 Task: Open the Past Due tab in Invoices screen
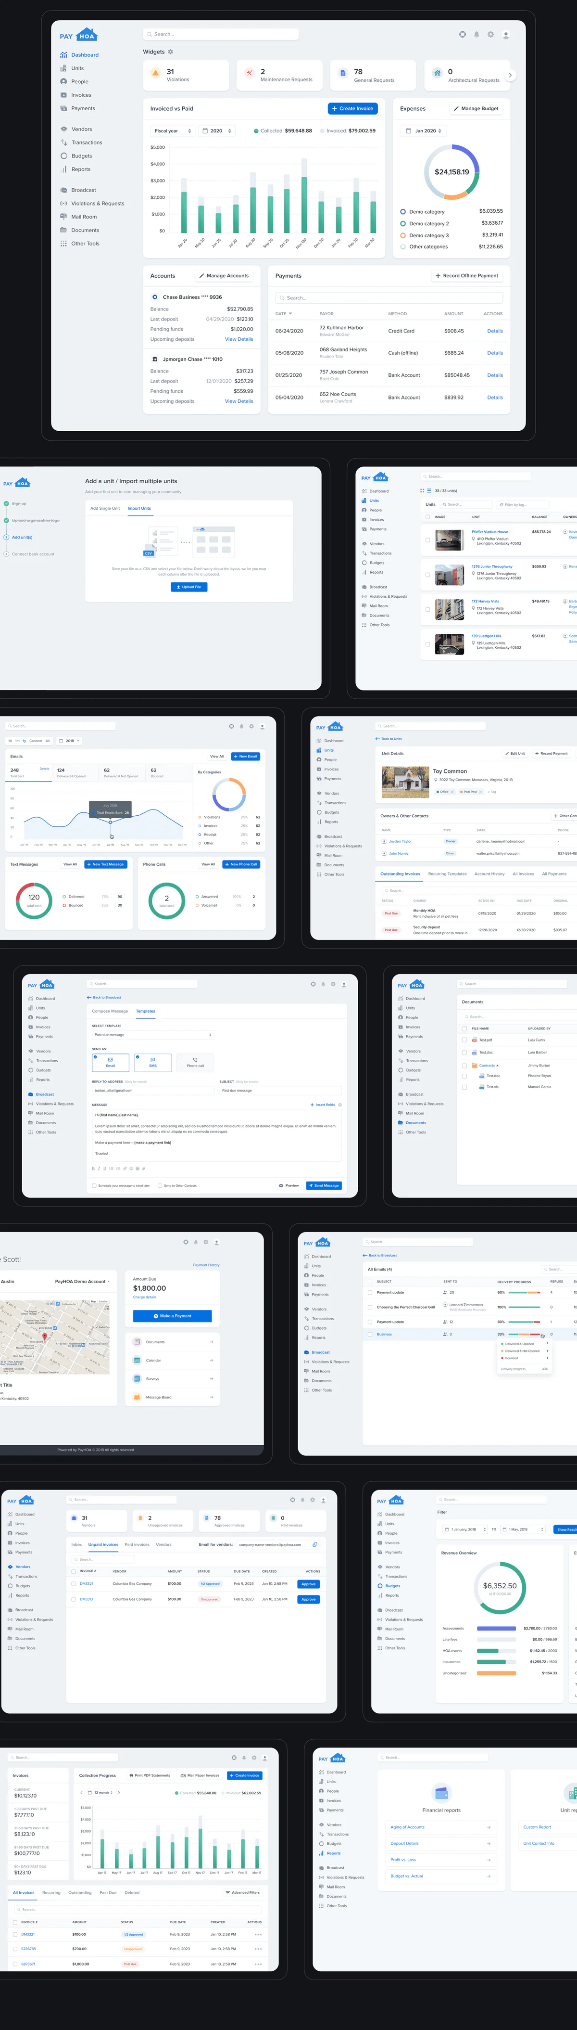[108, 1892]
